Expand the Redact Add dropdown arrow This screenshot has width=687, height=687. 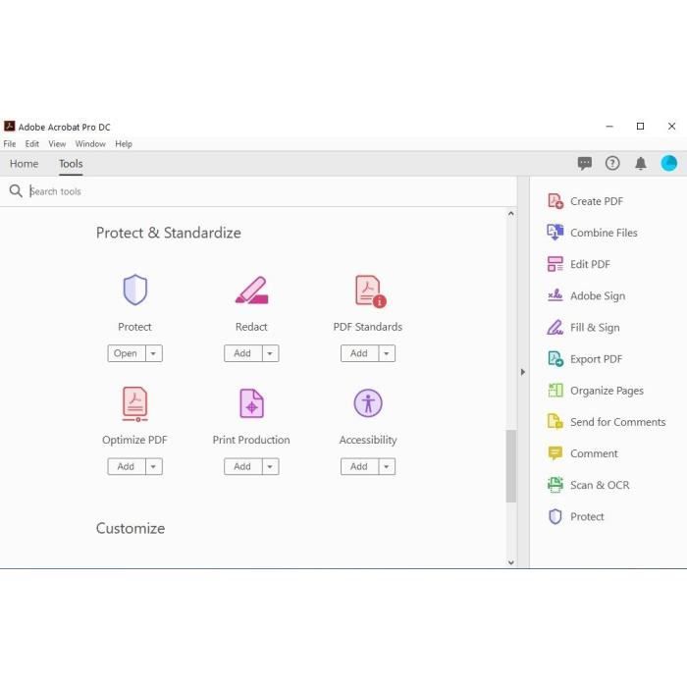[270, 353]
